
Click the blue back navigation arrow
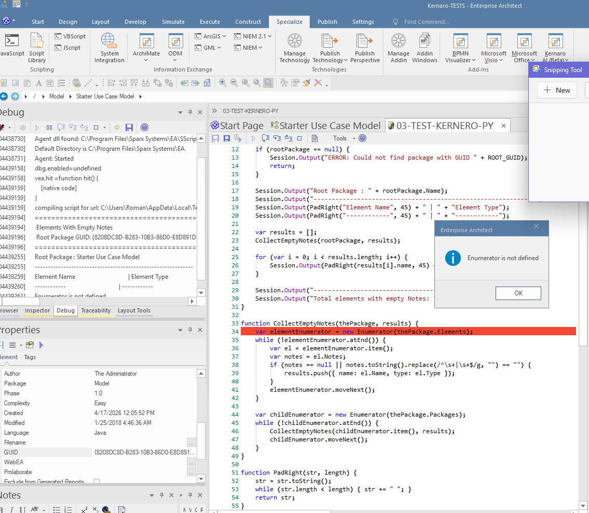point(4,96)
